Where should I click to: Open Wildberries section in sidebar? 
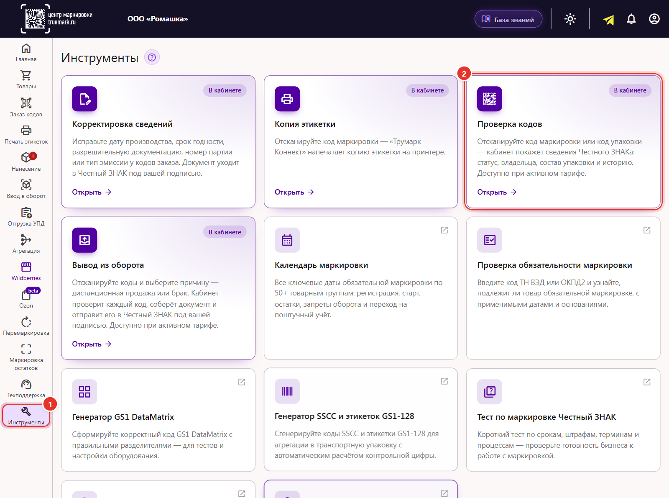pyautogui.click(x=26, y=271)
